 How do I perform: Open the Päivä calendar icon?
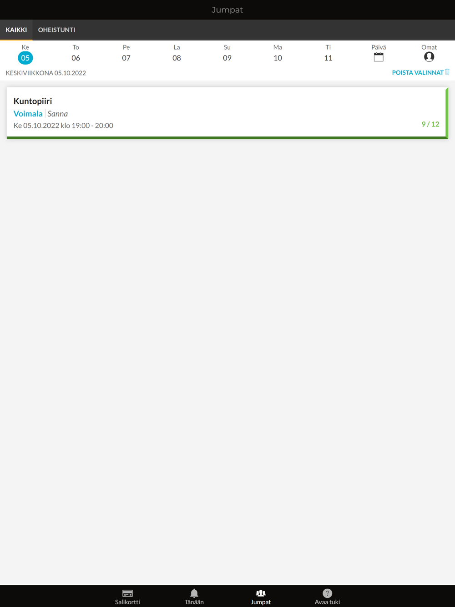tap(379, 57)
